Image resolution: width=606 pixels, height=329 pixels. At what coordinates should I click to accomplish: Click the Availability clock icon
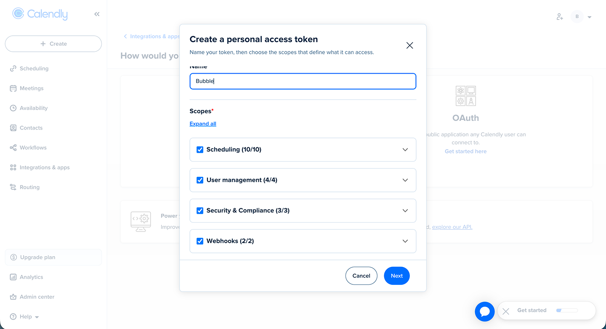(13, 108)
